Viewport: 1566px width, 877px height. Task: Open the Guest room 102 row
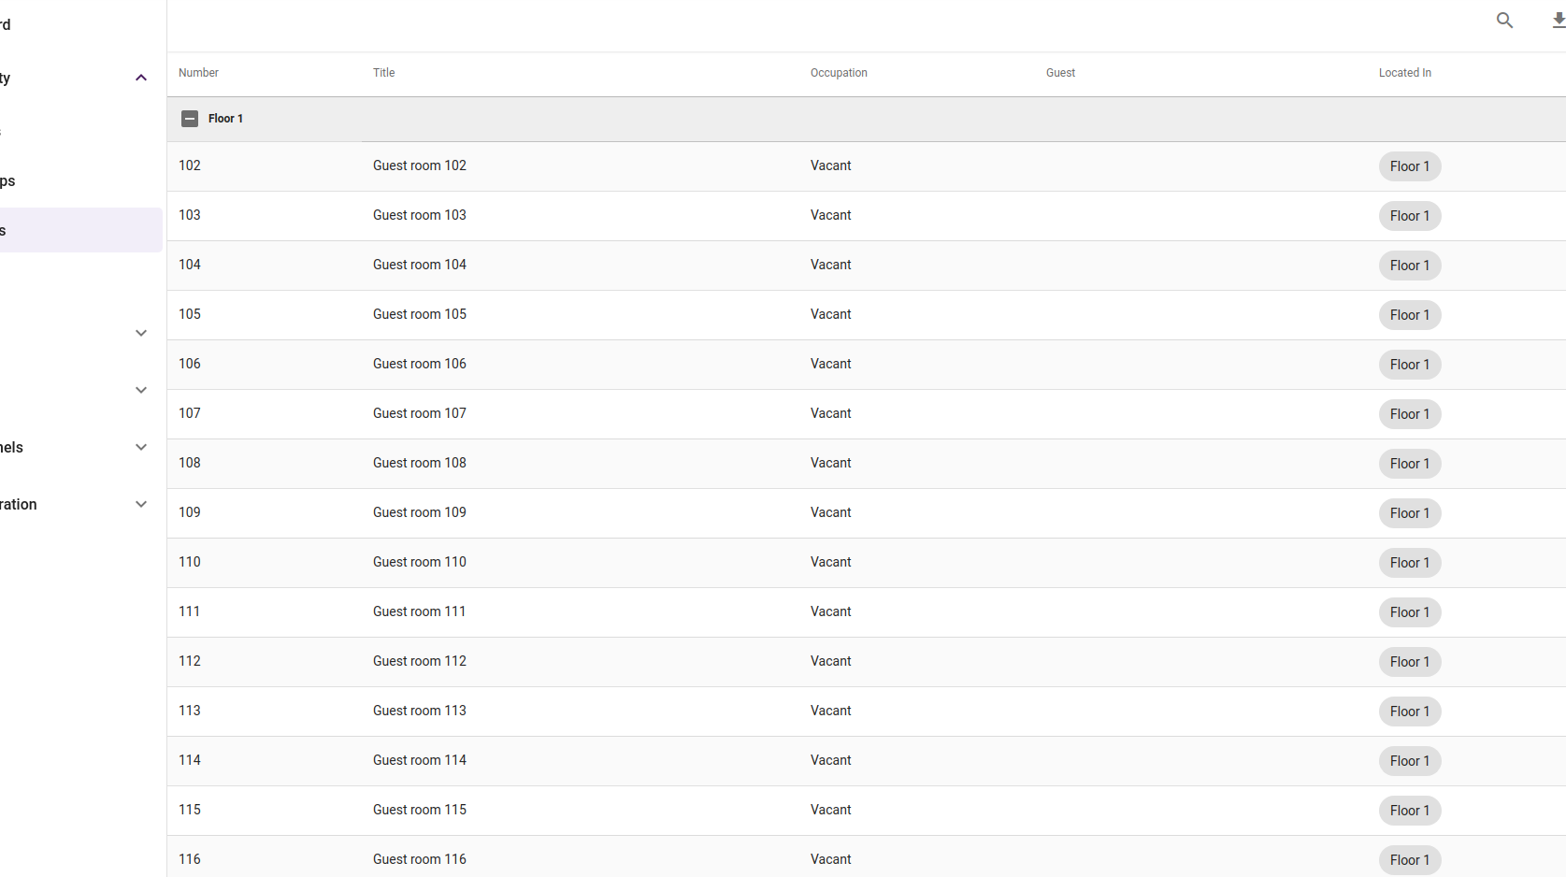[x=420, y=166]
